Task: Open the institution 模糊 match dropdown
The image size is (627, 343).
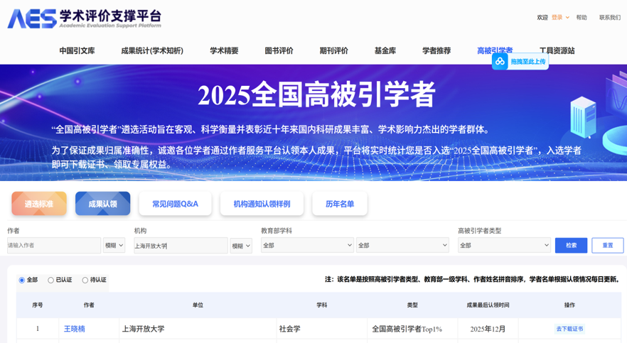Action: tap(241, 246)
